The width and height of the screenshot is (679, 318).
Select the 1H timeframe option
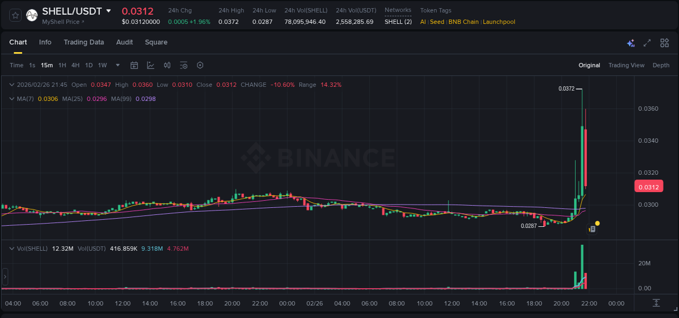tap(62, 65)
